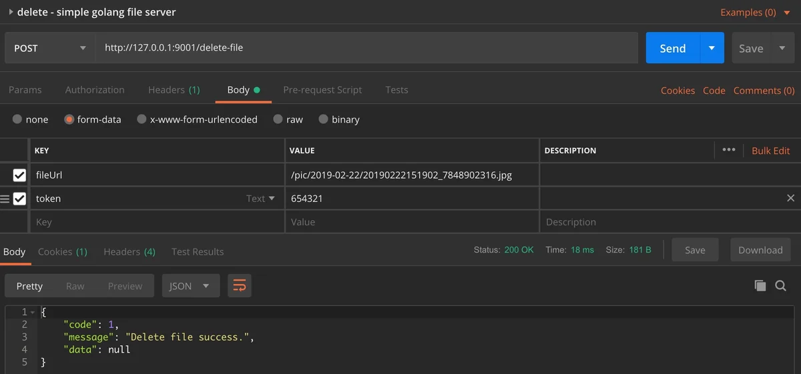Open the JSON format dropdown
Image resolution: width=801 pixels, height=374 pixels.
(x=190, y=286)
